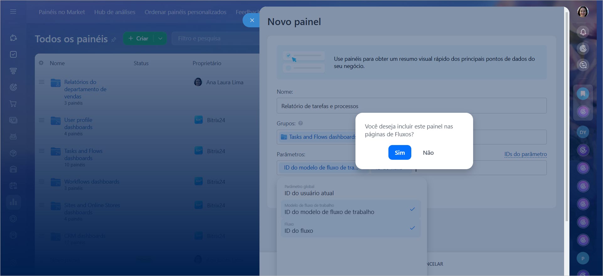
Task: Open user profile avatar
Action: (583, 12)
